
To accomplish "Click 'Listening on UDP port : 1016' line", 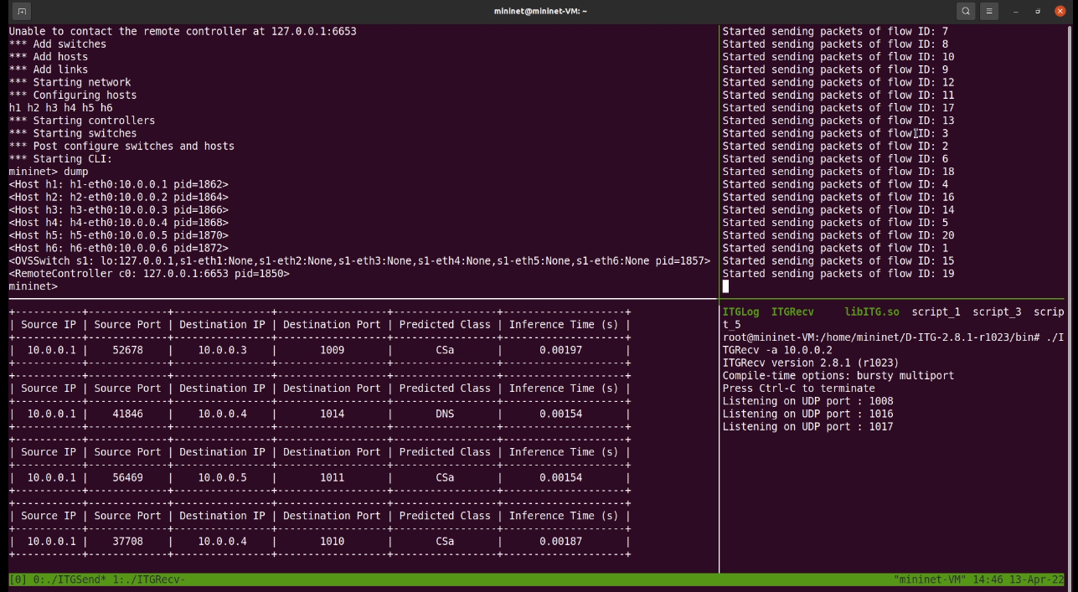I will [808, 414].
